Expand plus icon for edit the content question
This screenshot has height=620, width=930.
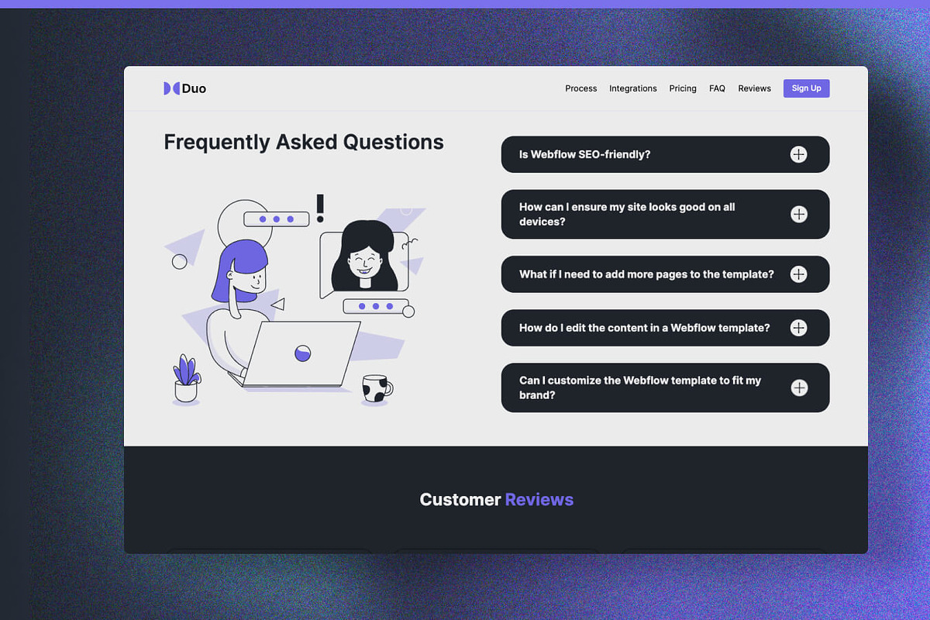click(798, 328)
